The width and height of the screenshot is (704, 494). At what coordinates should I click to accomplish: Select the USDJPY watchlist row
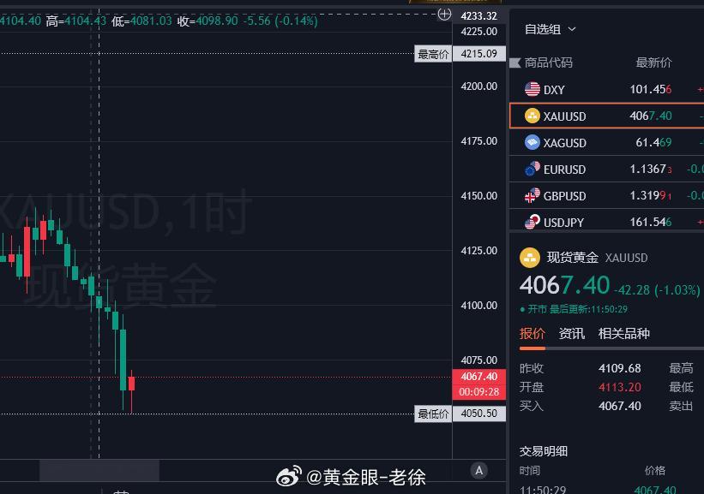point(606,220)
